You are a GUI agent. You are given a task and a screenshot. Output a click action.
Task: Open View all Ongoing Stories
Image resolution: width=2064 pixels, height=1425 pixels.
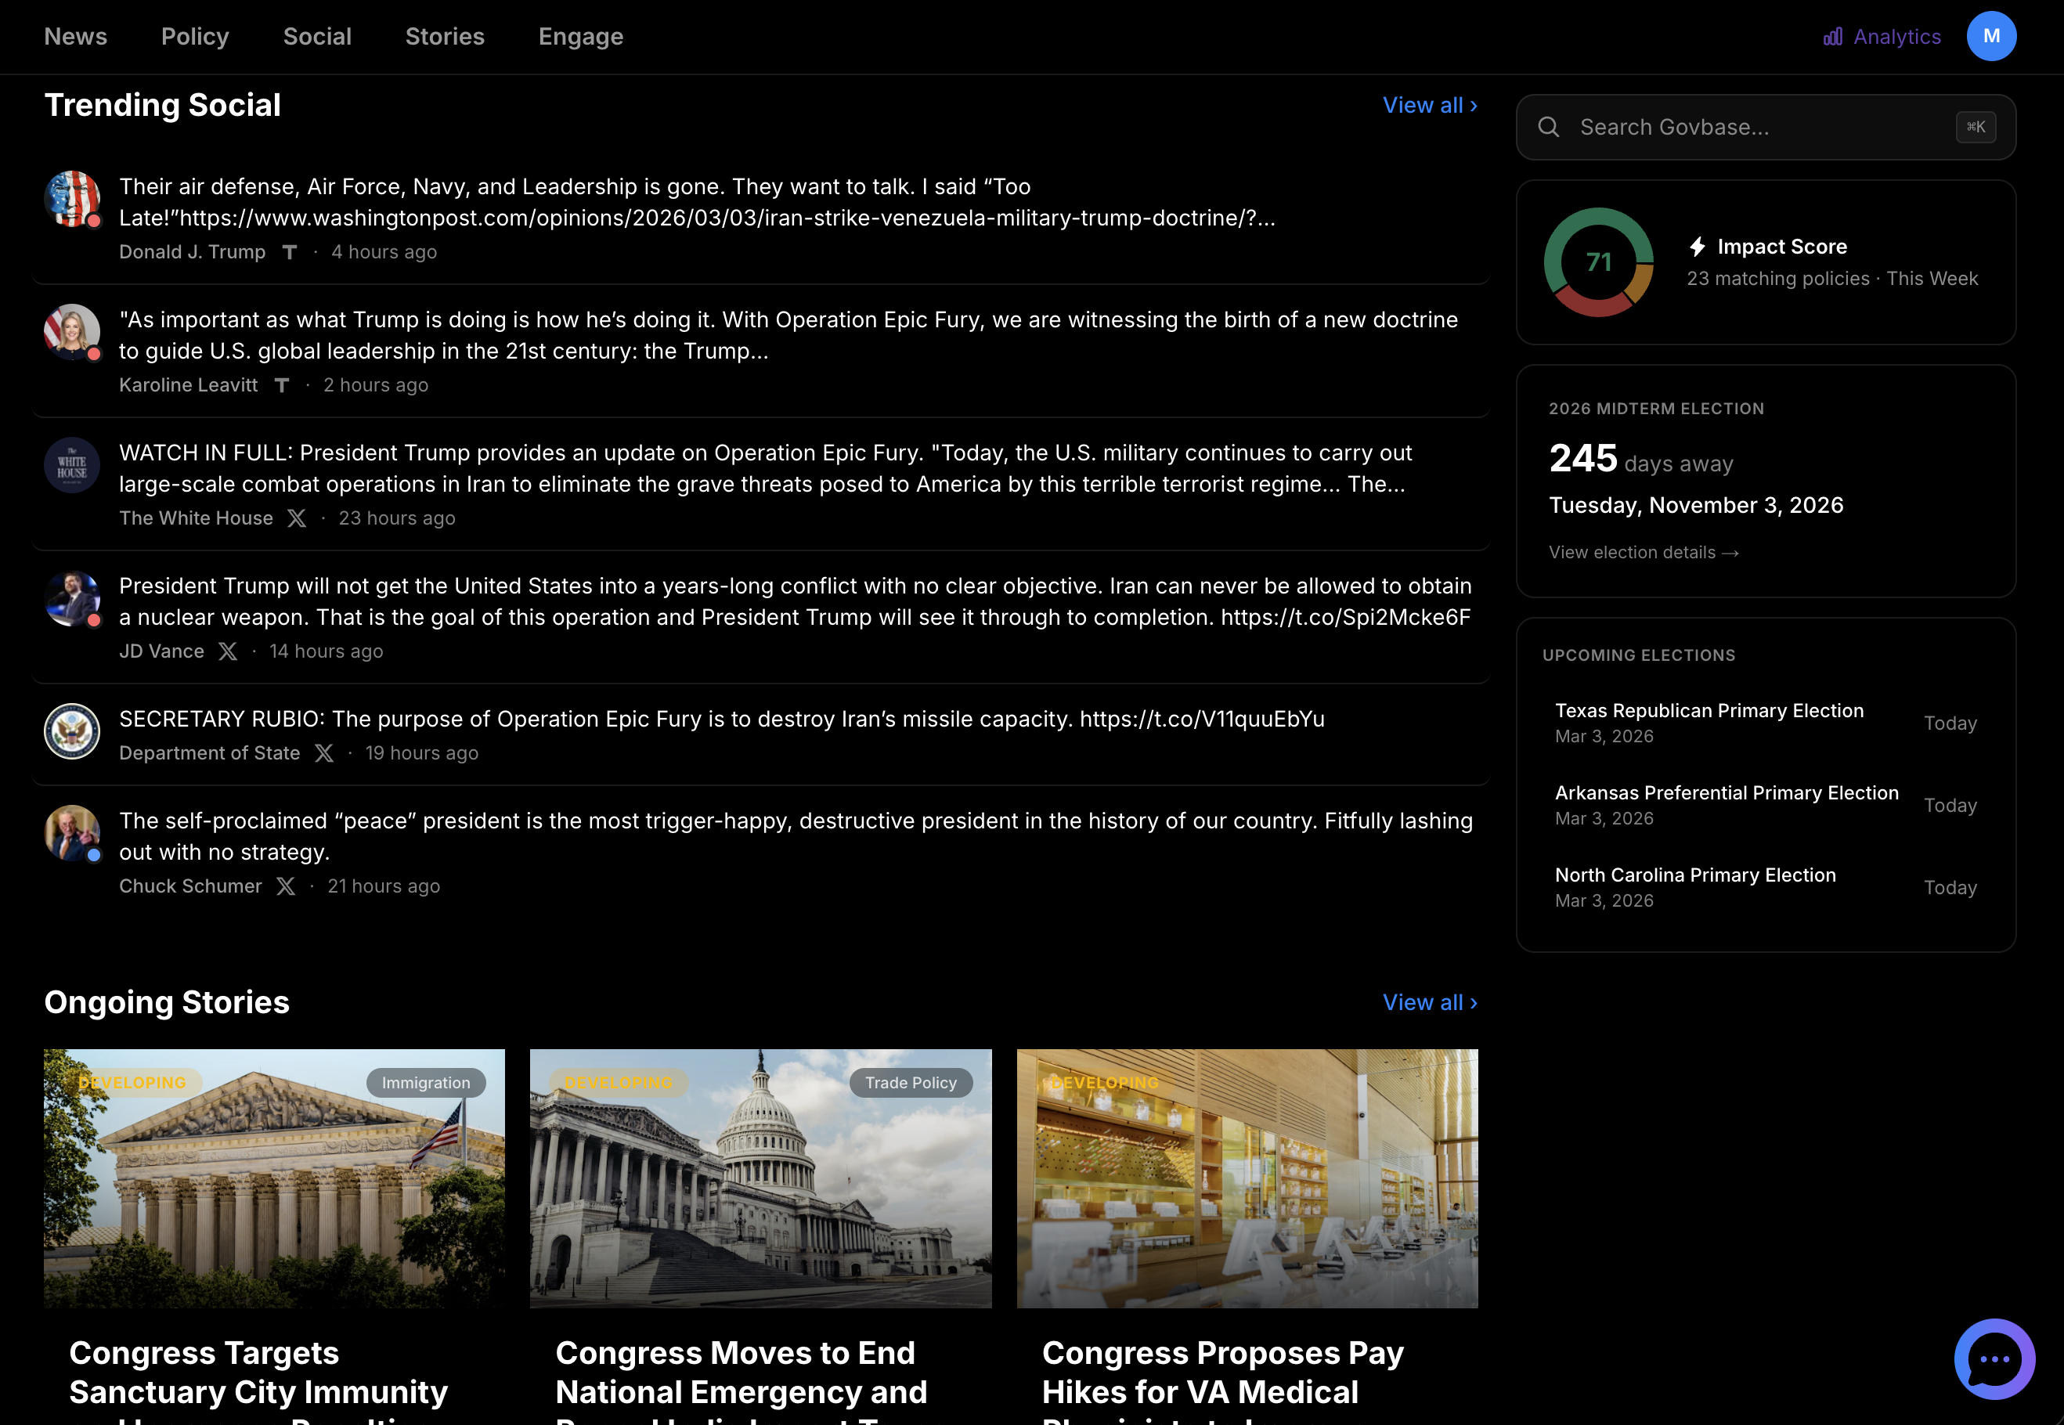coord(1431,1001)
